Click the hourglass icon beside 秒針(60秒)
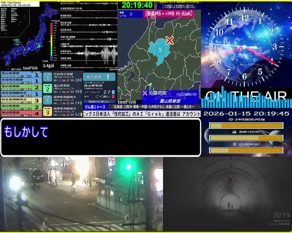292x233 pixels. (x=234, y=144)
